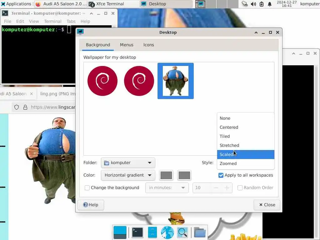Click the battery power tray icon
Image resolution: width=320 pixels, height=240 pixels.
(262, 4)
